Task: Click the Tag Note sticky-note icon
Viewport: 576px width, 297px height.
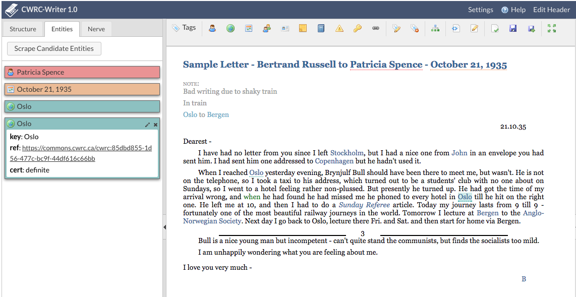Action: click(x=303, y=28)
